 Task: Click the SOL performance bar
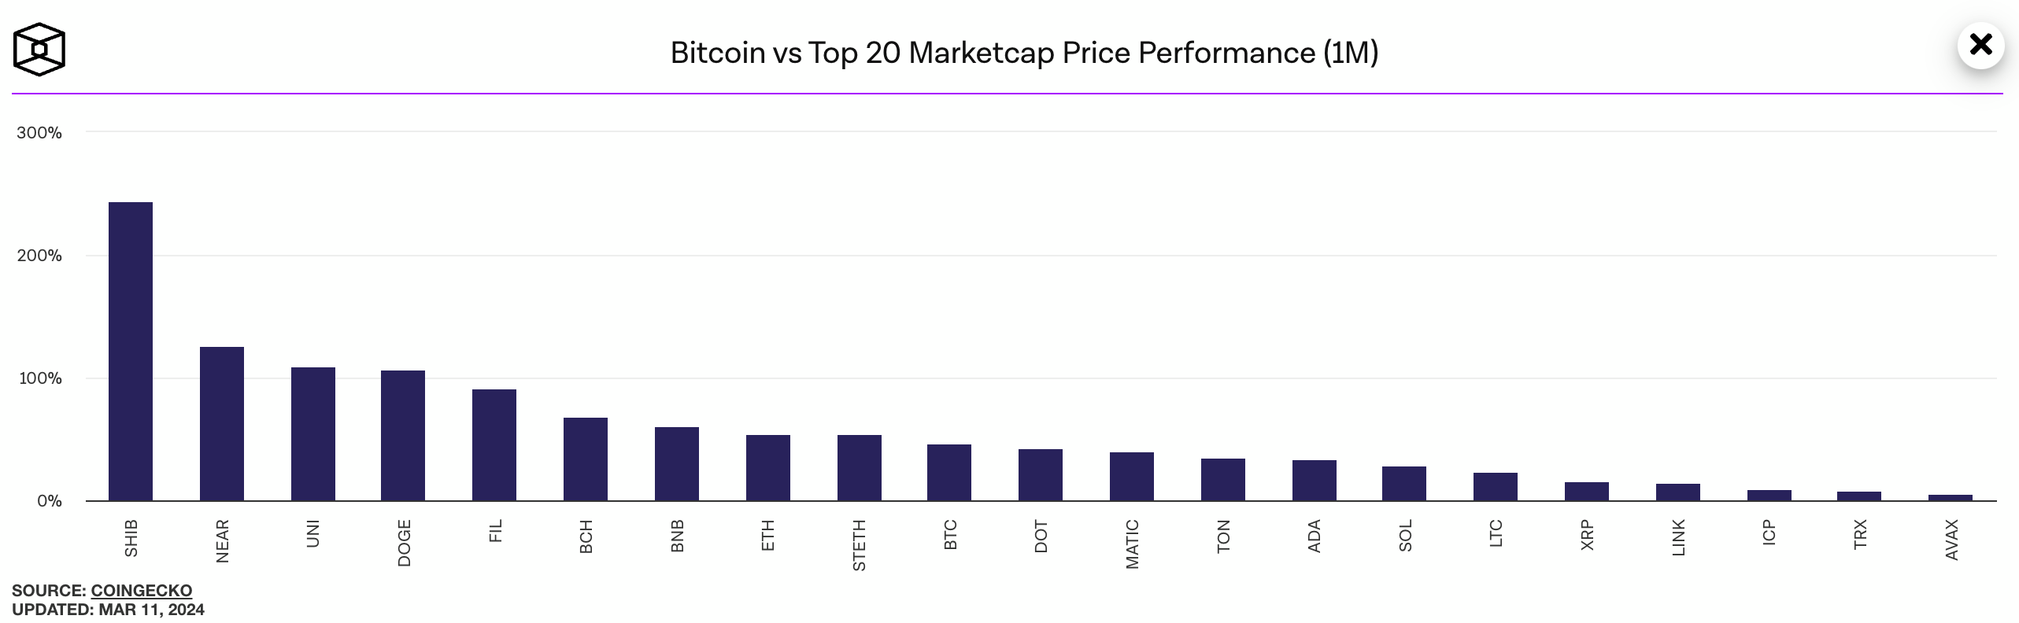[x=1404, y=484]
